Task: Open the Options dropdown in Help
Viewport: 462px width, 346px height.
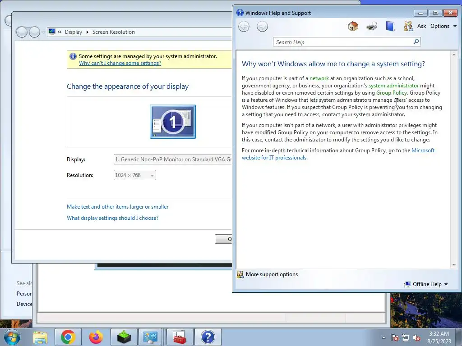Action: [x=444, y=26]
